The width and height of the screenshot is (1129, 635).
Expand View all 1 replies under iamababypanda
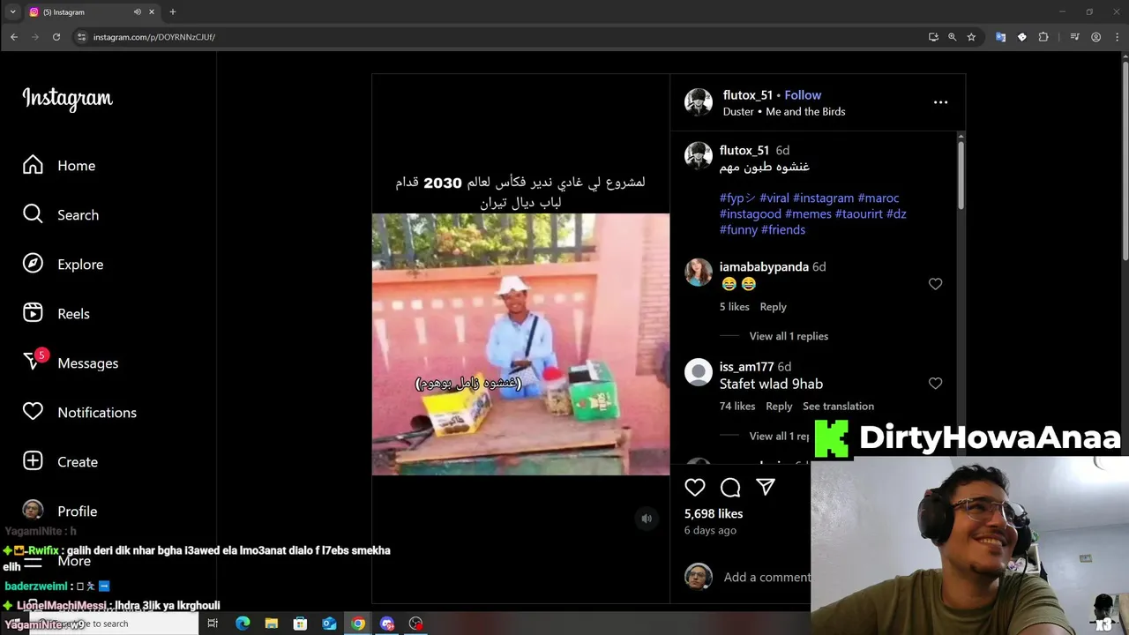click(x=789, y=336)
